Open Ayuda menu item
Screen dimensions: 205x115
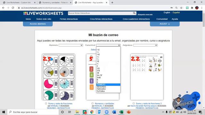point(175,19)
